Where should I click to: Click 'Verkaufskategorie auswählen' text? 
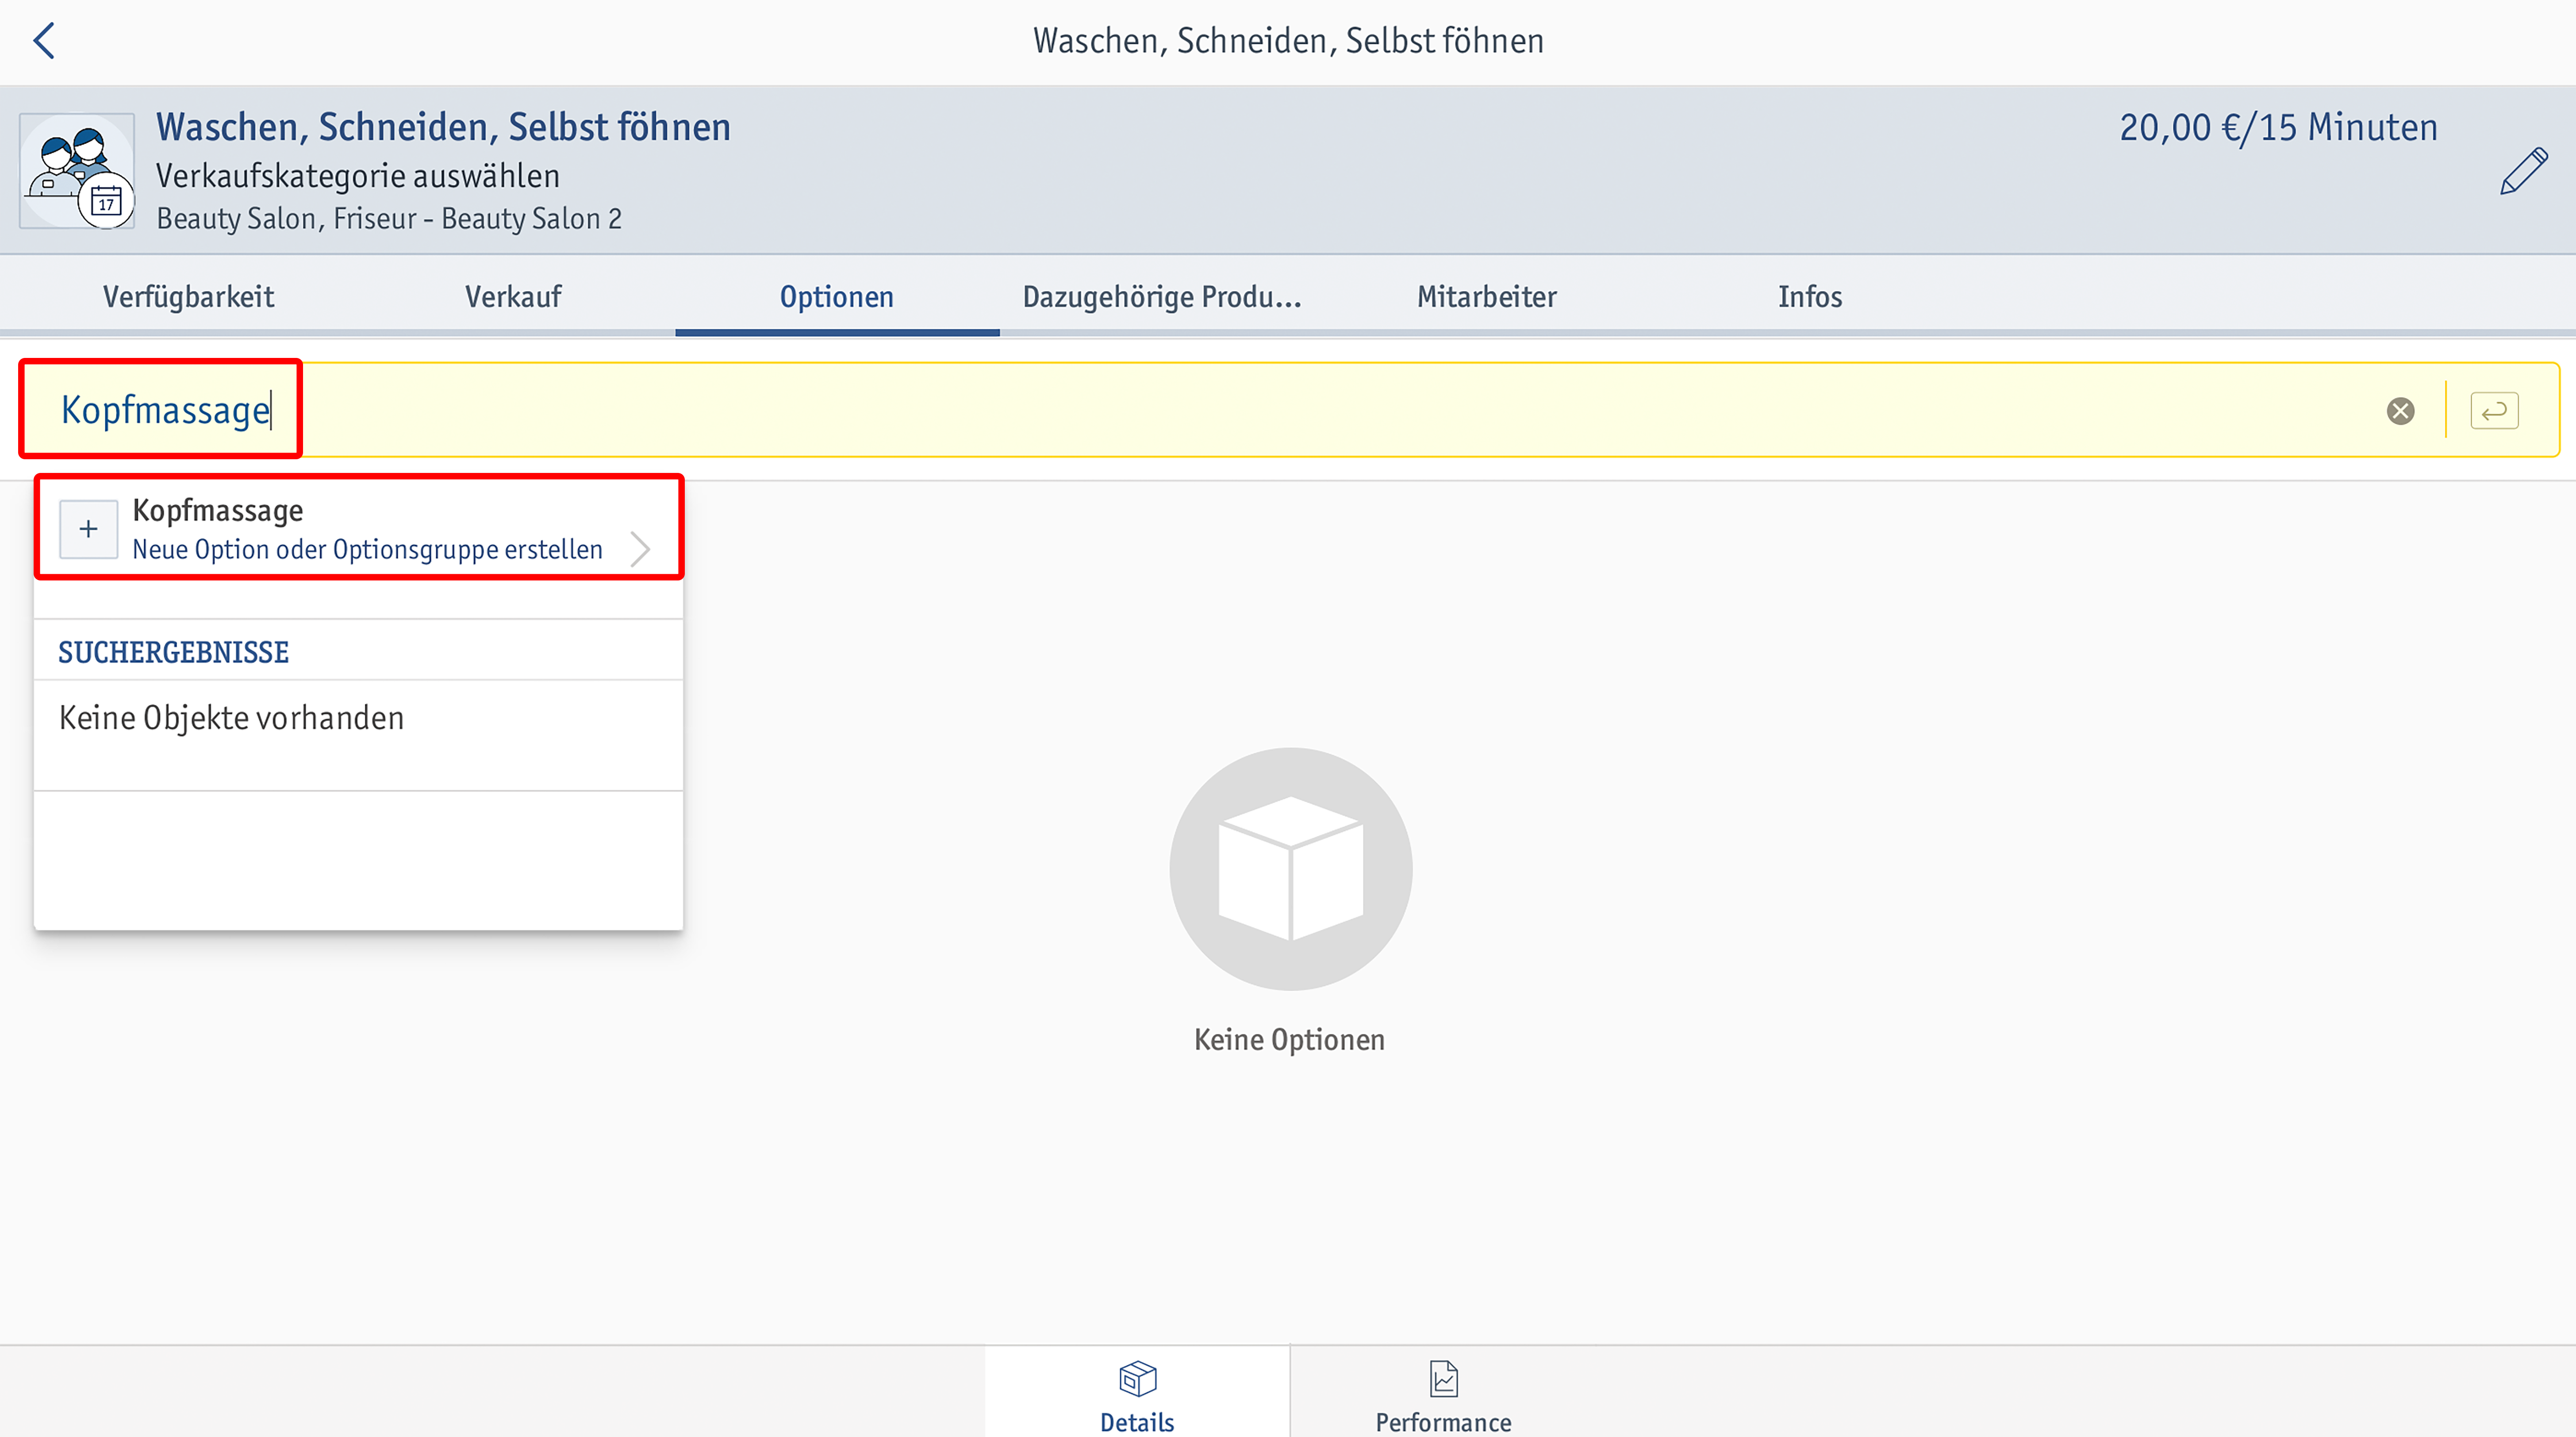pos(358,176)
